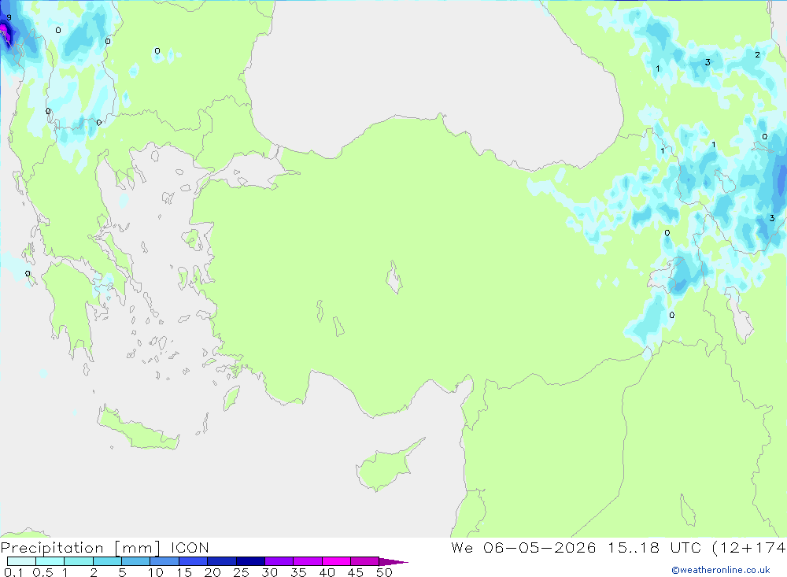787x577 pixels.
Task: Click the 1–2 mm legend color box
Action: click(x=79, y=561)
